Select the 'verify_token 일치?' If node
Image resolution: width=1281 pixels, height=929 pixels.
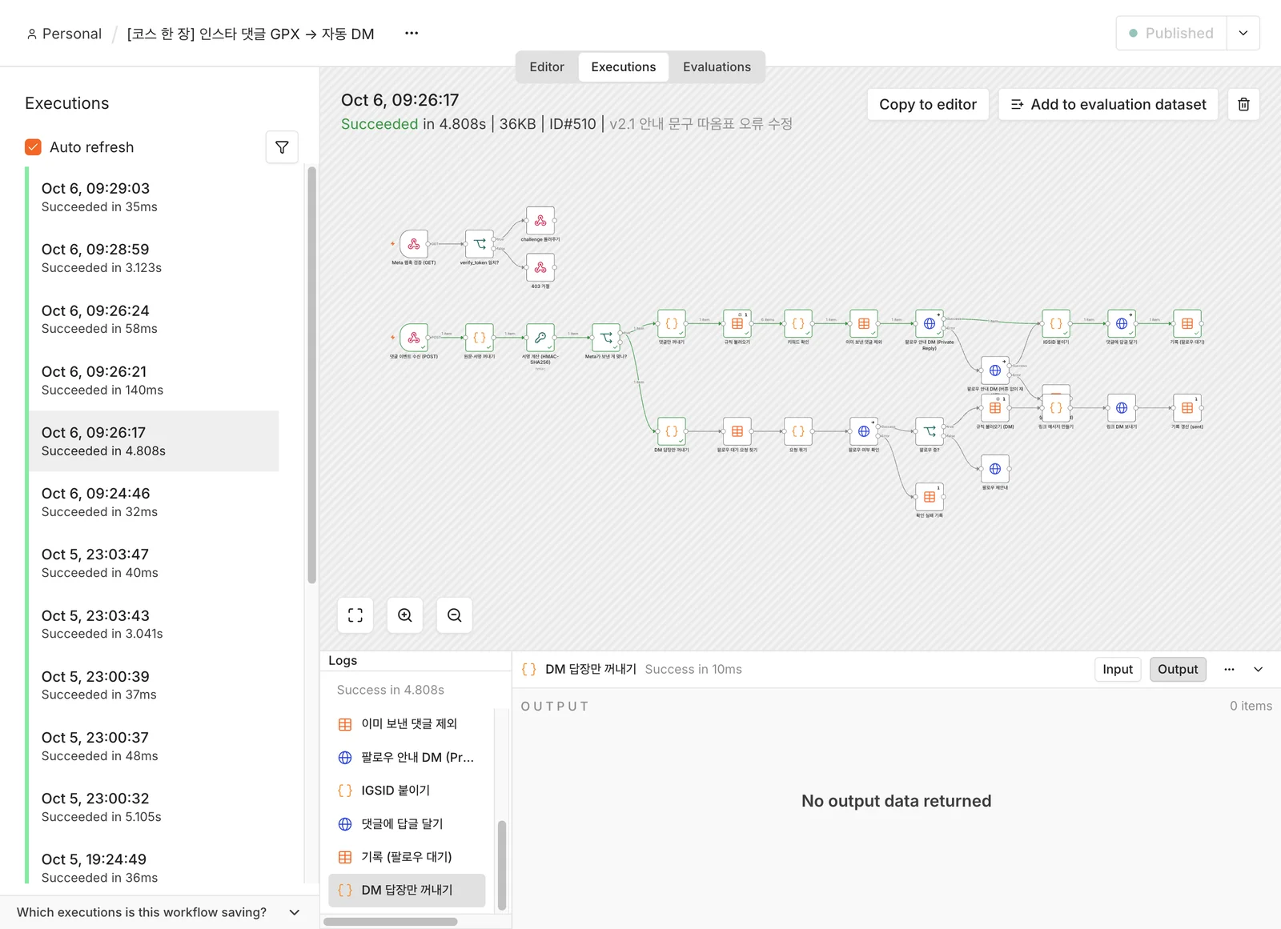pyautogui.click(x=480, y=244)
